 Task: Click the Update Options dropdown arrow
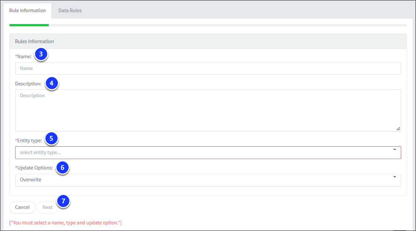(395, 177)
